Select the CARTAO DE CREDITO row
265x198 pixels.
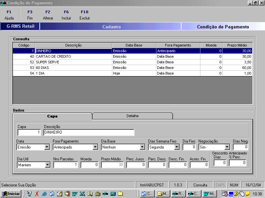[132, 56]
